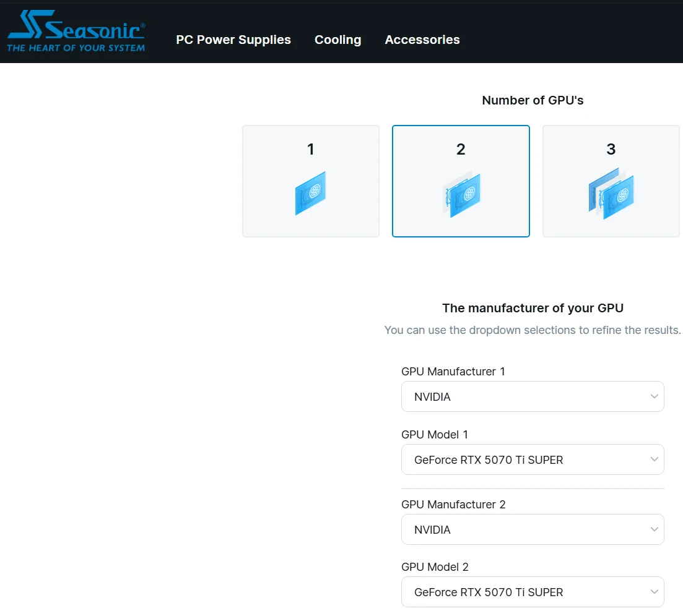683x611 pixels.
Task: Open the PC Power Supplies menu
Action: point(233,40)
